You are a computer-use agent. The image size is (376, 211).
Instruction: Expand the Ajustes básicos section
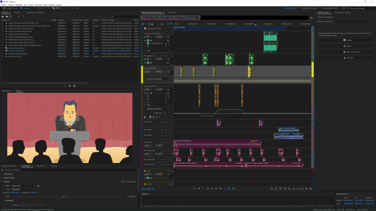click(2, 178)
